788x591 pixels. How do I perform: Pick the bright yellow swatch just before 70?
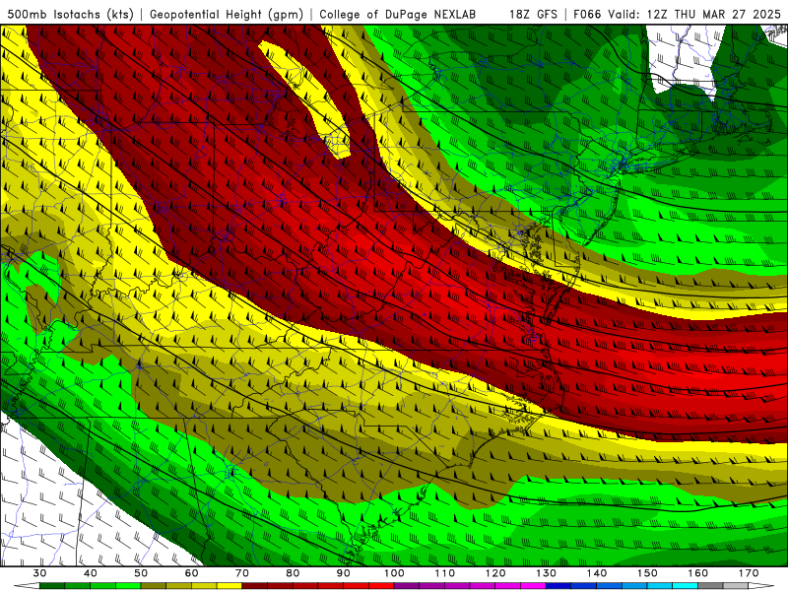[x=230, y=586]
